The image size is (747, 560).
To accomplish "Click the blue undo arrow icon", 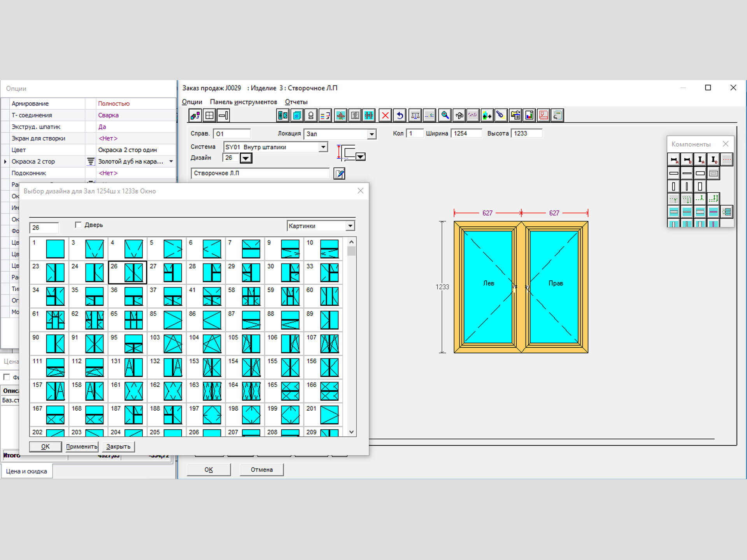I will click(x=400, y=115).
